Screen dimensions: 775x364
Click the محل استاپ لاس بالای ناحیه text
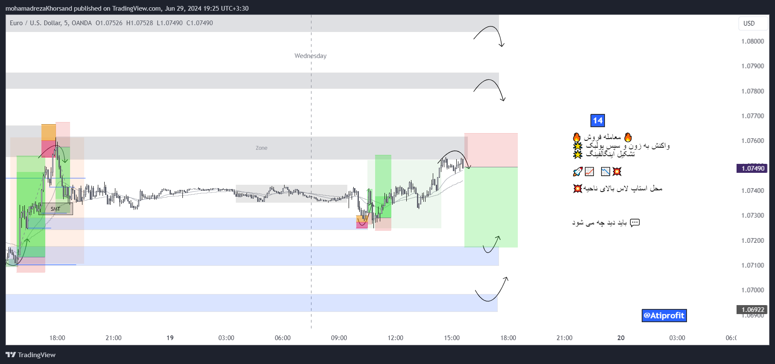(623, 188)
